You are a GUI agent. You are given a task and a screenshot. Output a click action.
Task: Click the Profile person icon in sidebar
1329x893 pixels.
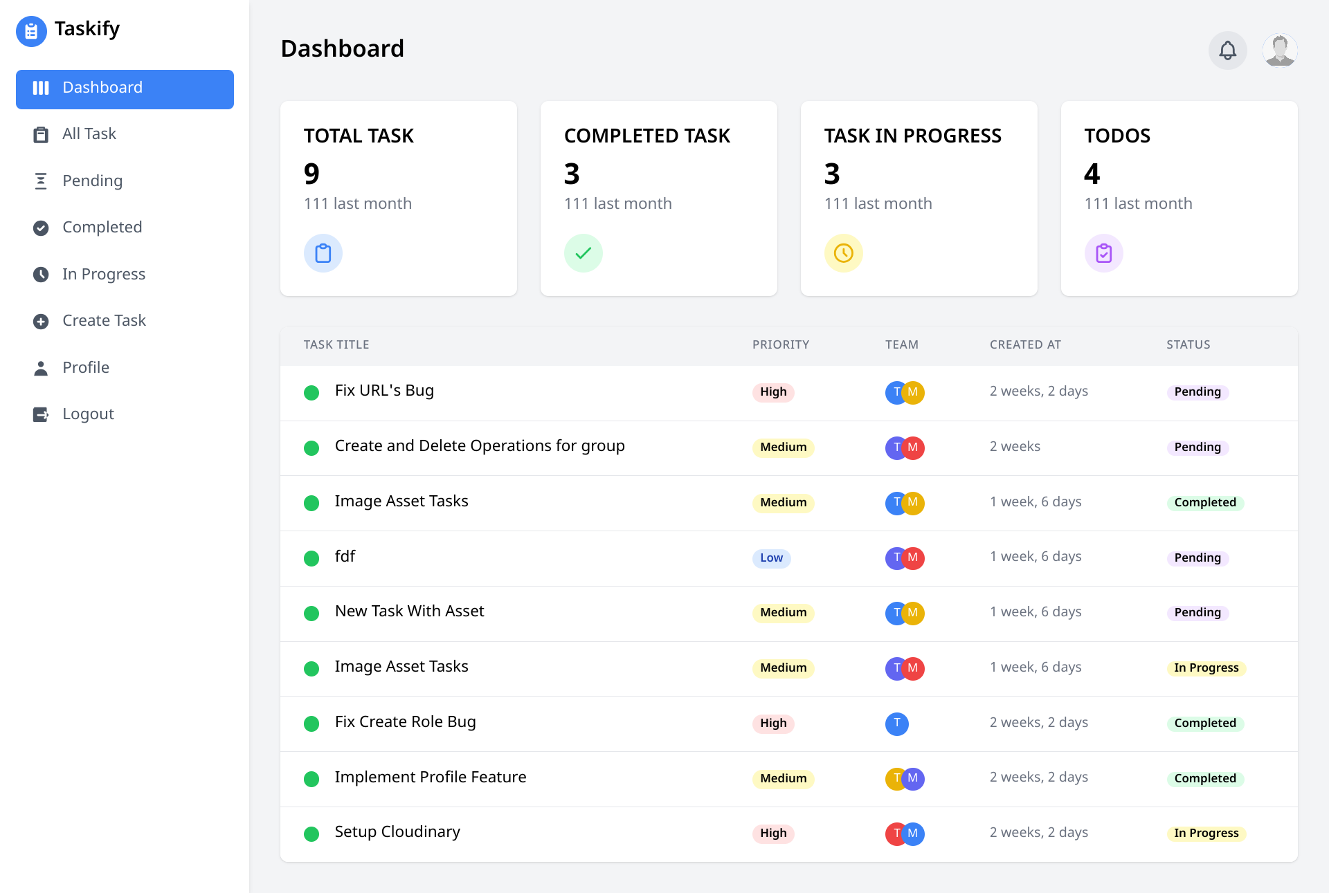coord(42,367)
